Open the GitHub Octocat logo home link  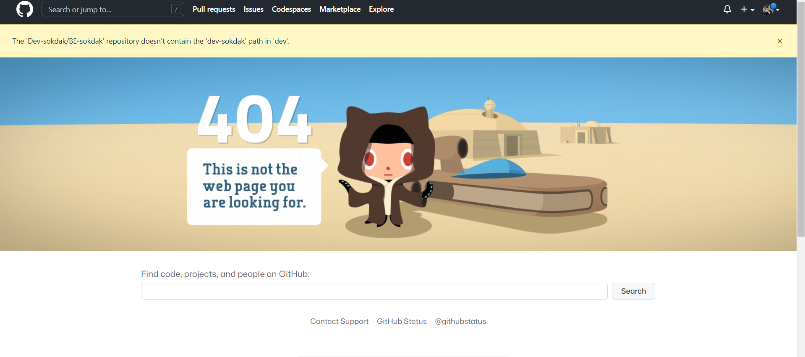tap(24, 9)
